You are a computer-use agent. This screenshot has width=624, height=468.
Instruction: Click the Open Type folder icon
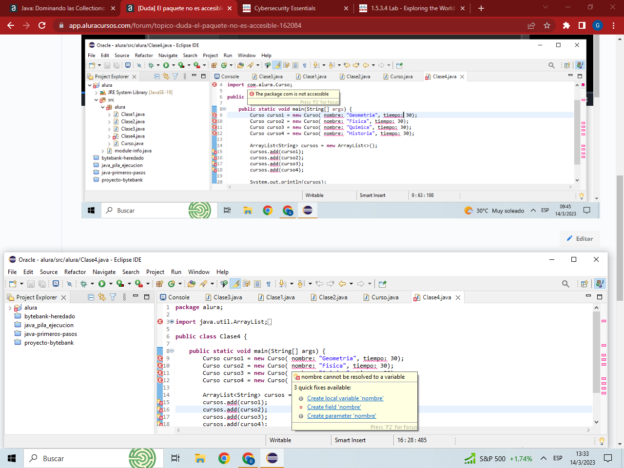click(191, 284)
